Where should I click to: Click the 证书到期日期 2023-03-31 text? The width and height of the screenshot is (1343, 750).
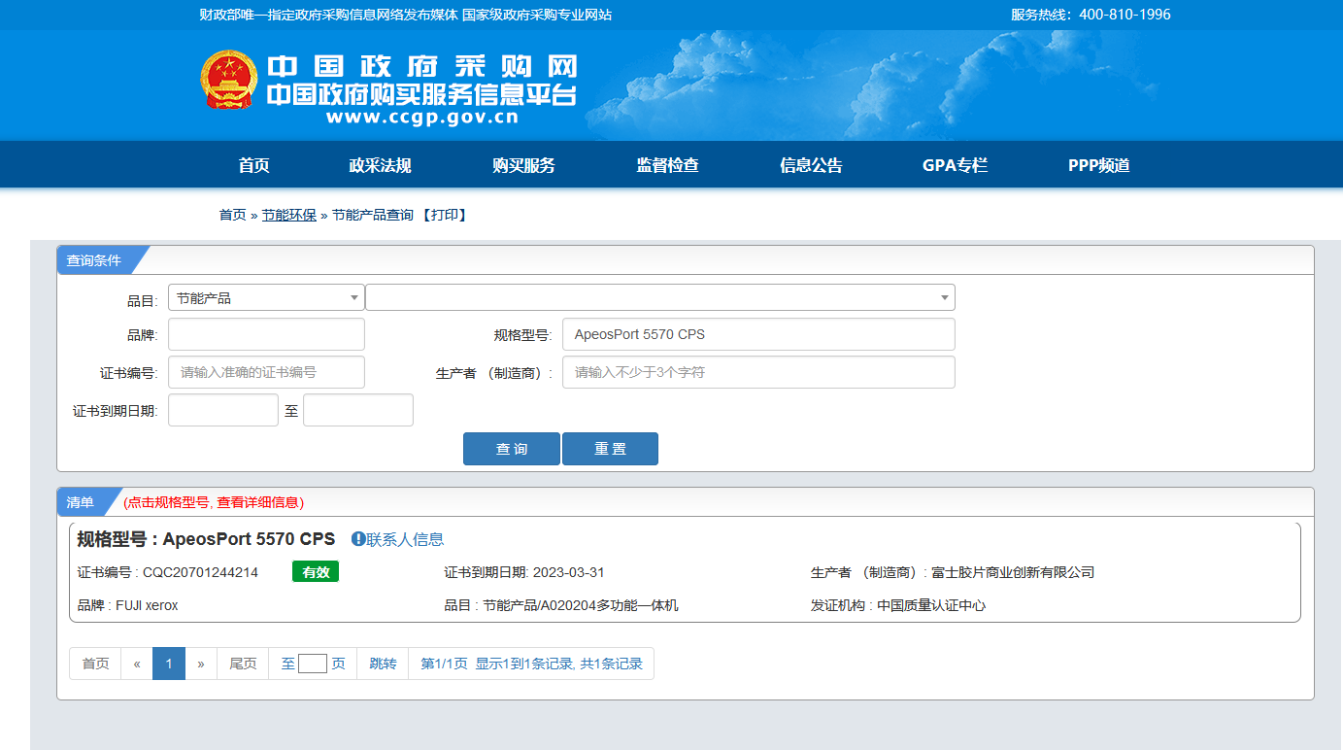[524, 572]
